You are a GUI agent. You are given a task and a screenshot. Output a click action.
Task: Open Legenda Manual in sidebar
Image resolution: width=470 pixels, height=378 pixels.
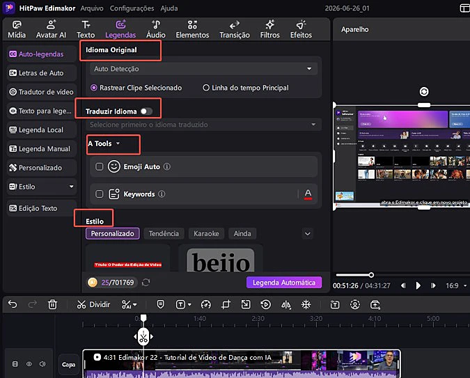[41, 149]
